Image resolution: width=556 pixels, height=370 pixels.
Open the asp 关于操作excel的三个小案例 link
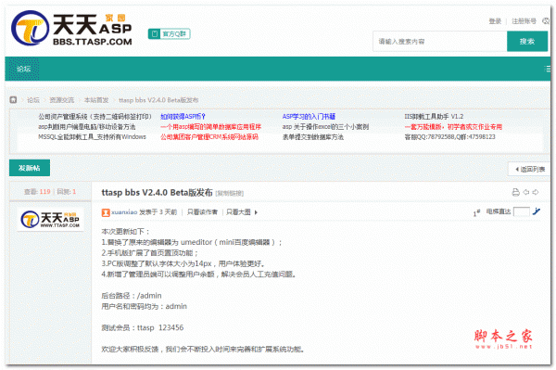[325, 127]
